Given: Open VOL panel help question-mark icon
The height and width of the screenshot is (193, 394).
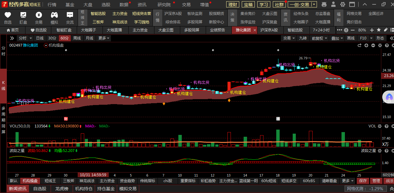Looking at the screenshot, I should 387,126.
